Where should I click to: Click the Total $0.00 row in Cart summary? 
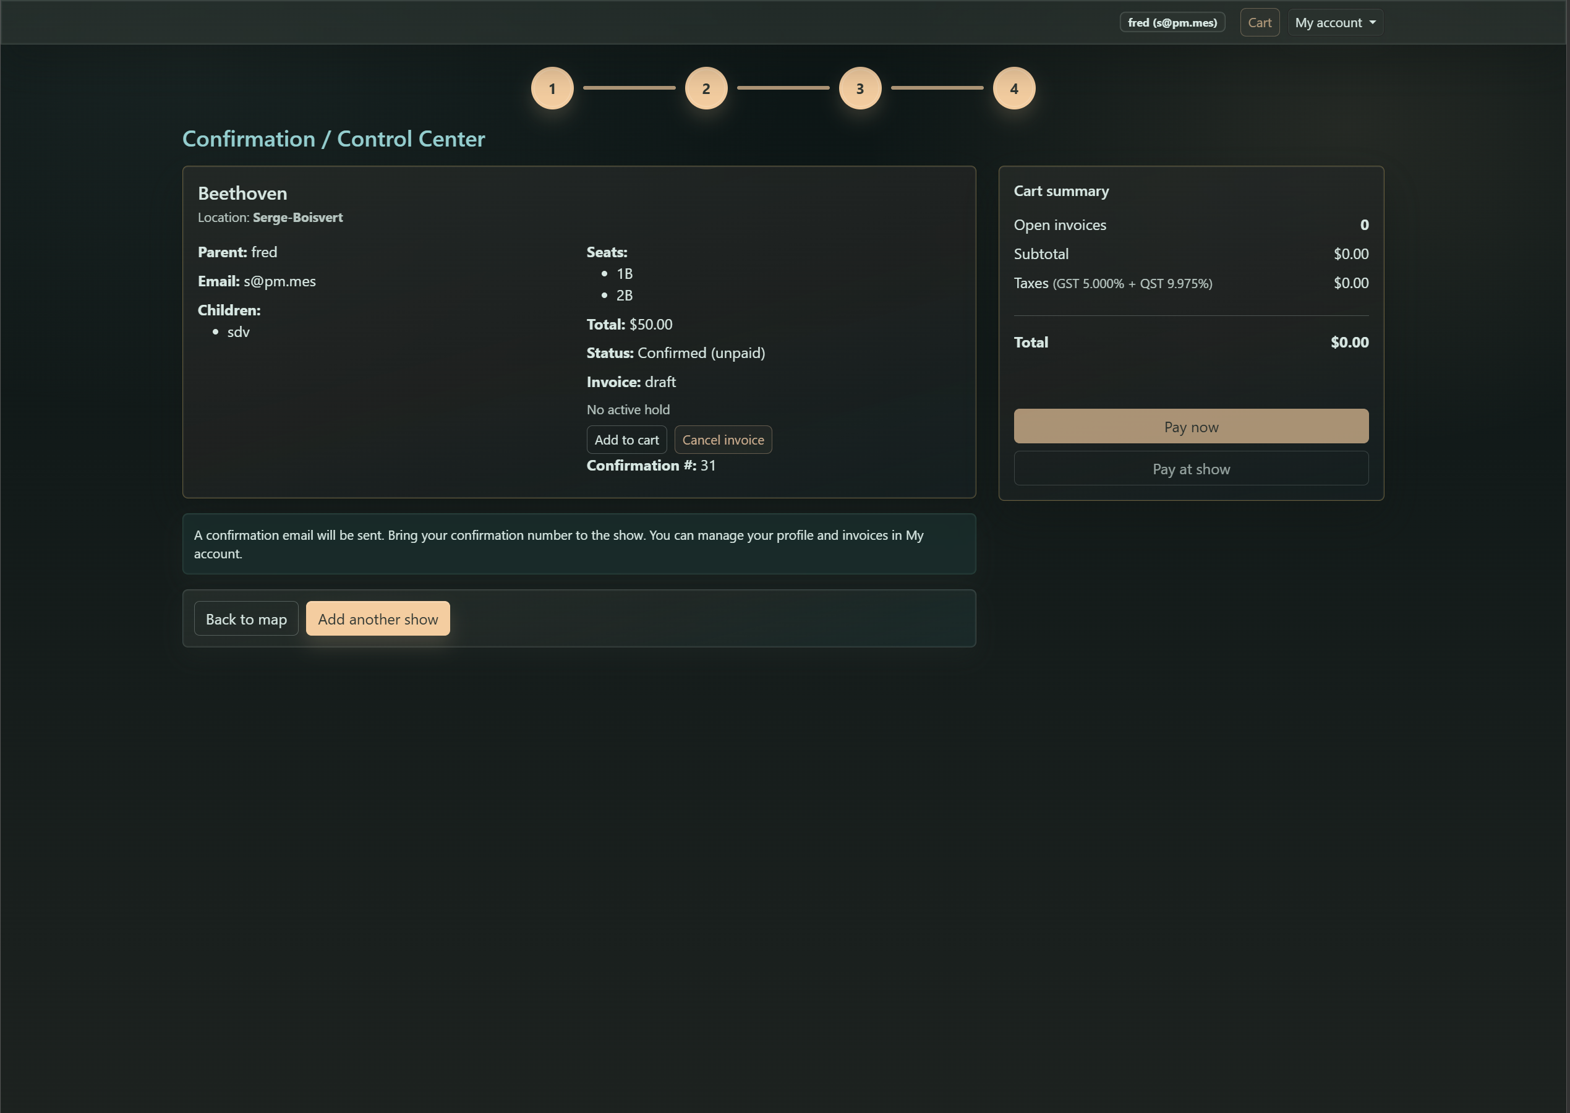1190,342
